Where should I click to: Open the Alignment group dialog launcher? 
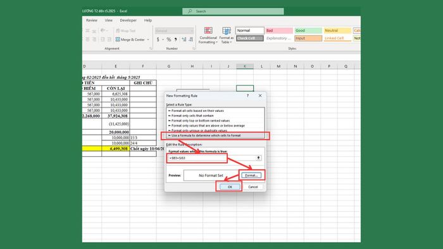[151, 49]
